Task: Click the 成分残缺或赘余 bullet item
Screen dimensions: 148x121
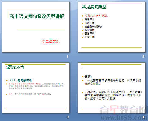Action: coord(93,27)
